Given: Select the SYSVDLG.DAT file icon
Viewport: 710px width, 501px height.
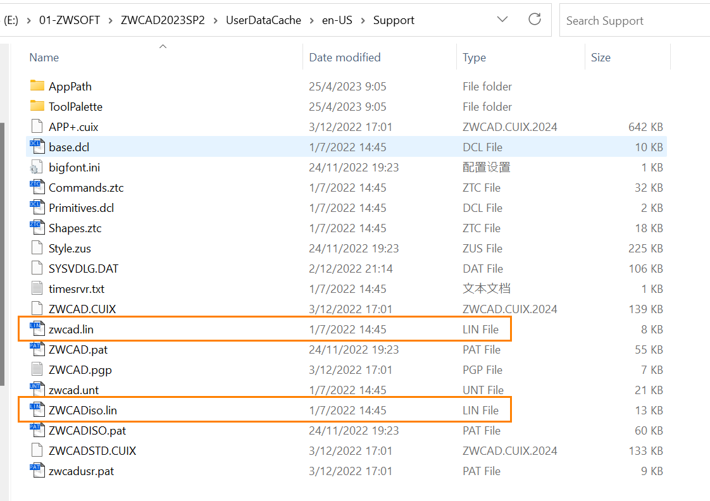Looking at the screenshot, I should 37,268.
